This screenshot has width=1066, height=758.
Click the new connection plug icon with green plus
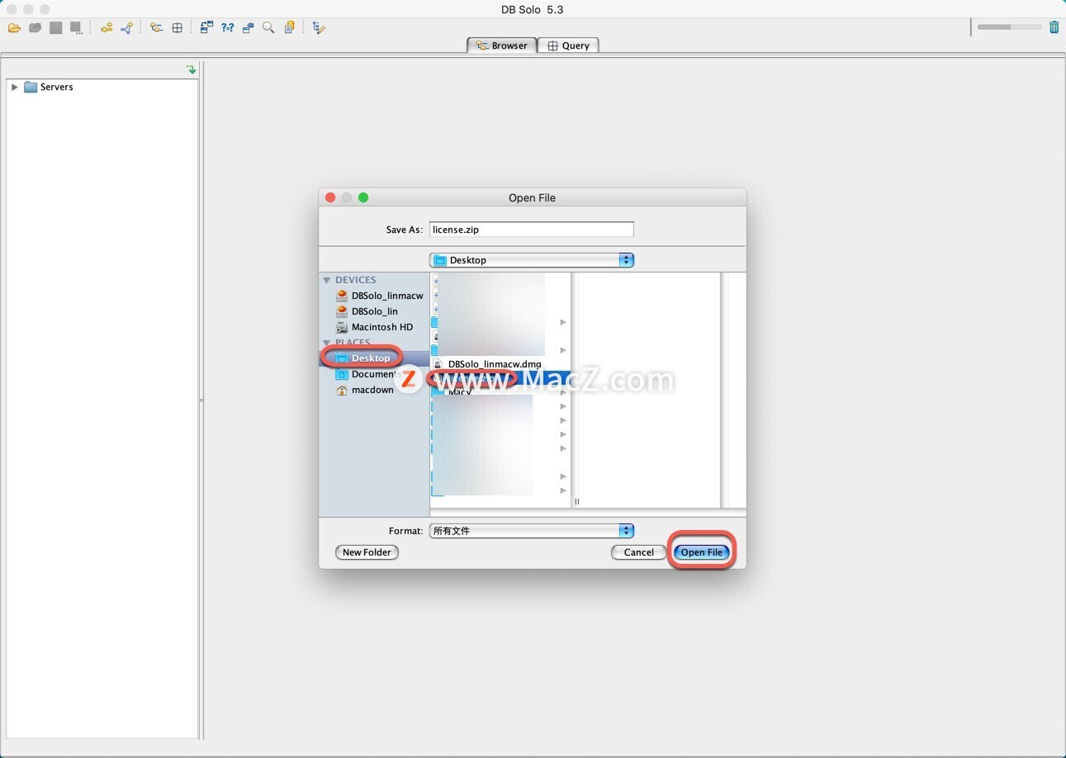pyautogui.click(x=107, y=28)
